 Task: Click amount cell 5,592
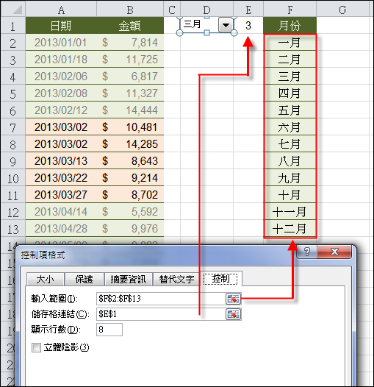[x=130, y=211]
